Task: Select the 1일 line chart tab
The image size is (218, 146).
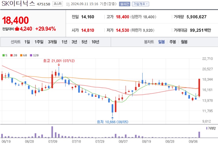Action: pyautogui.click(x=27, y=42)
